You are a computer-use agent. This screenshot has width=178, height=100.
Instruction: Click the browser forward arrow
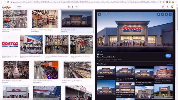5,2
